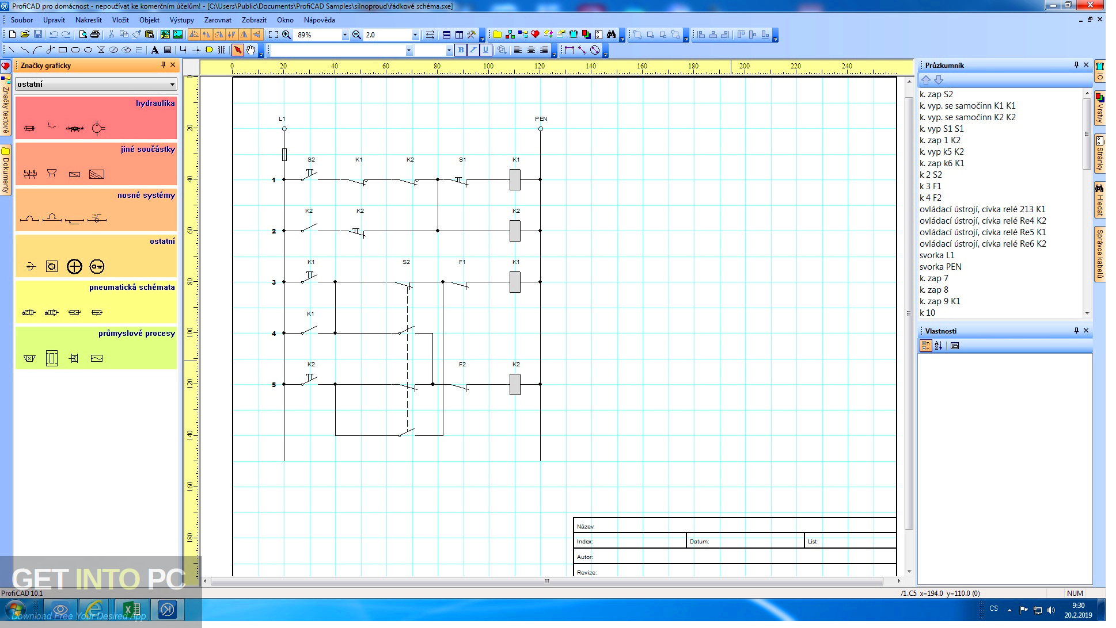Open Excel from the taskbar

[x=131, y=610]
